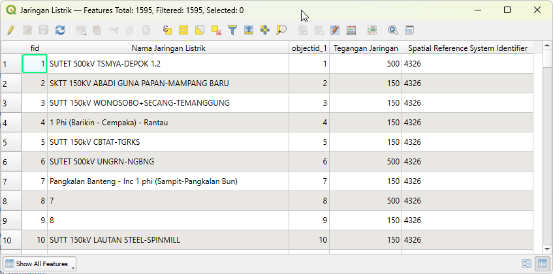The width and height of the screenshot is (553, 274).
Task: Click the Select all features icon
Action: click(183, 30)
